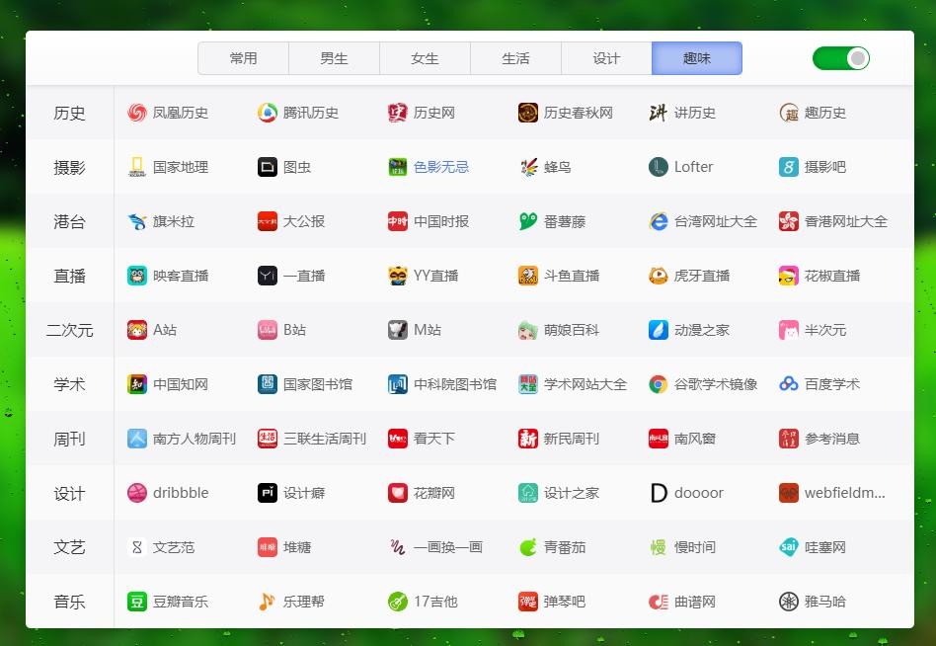Open the 色影无忌 link
The image size is (936, 646).
point(440,167)
